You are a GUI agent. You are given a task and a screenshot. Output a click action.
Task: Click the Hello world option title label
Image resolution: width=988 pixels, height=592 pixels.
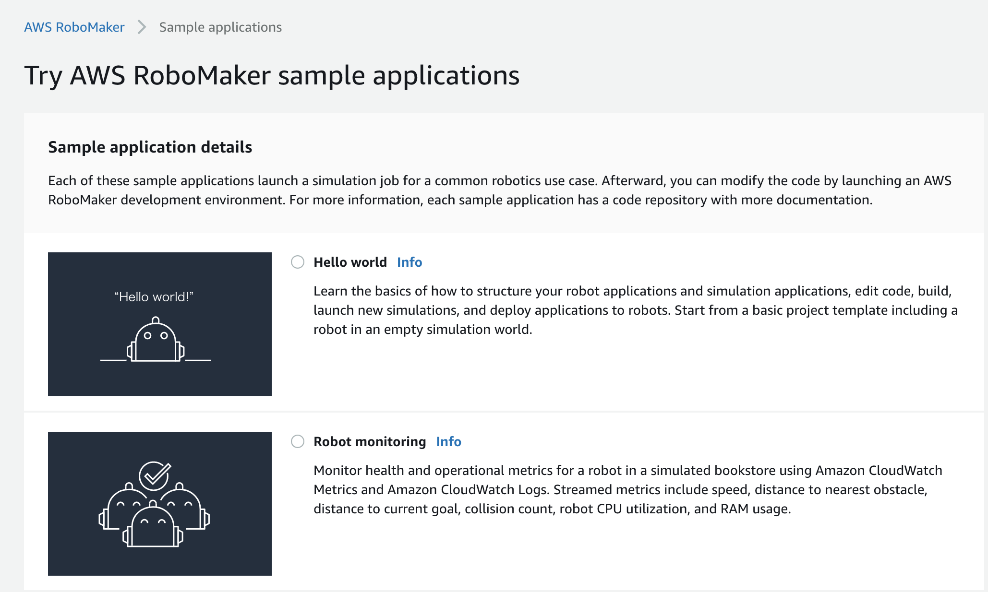350,262
